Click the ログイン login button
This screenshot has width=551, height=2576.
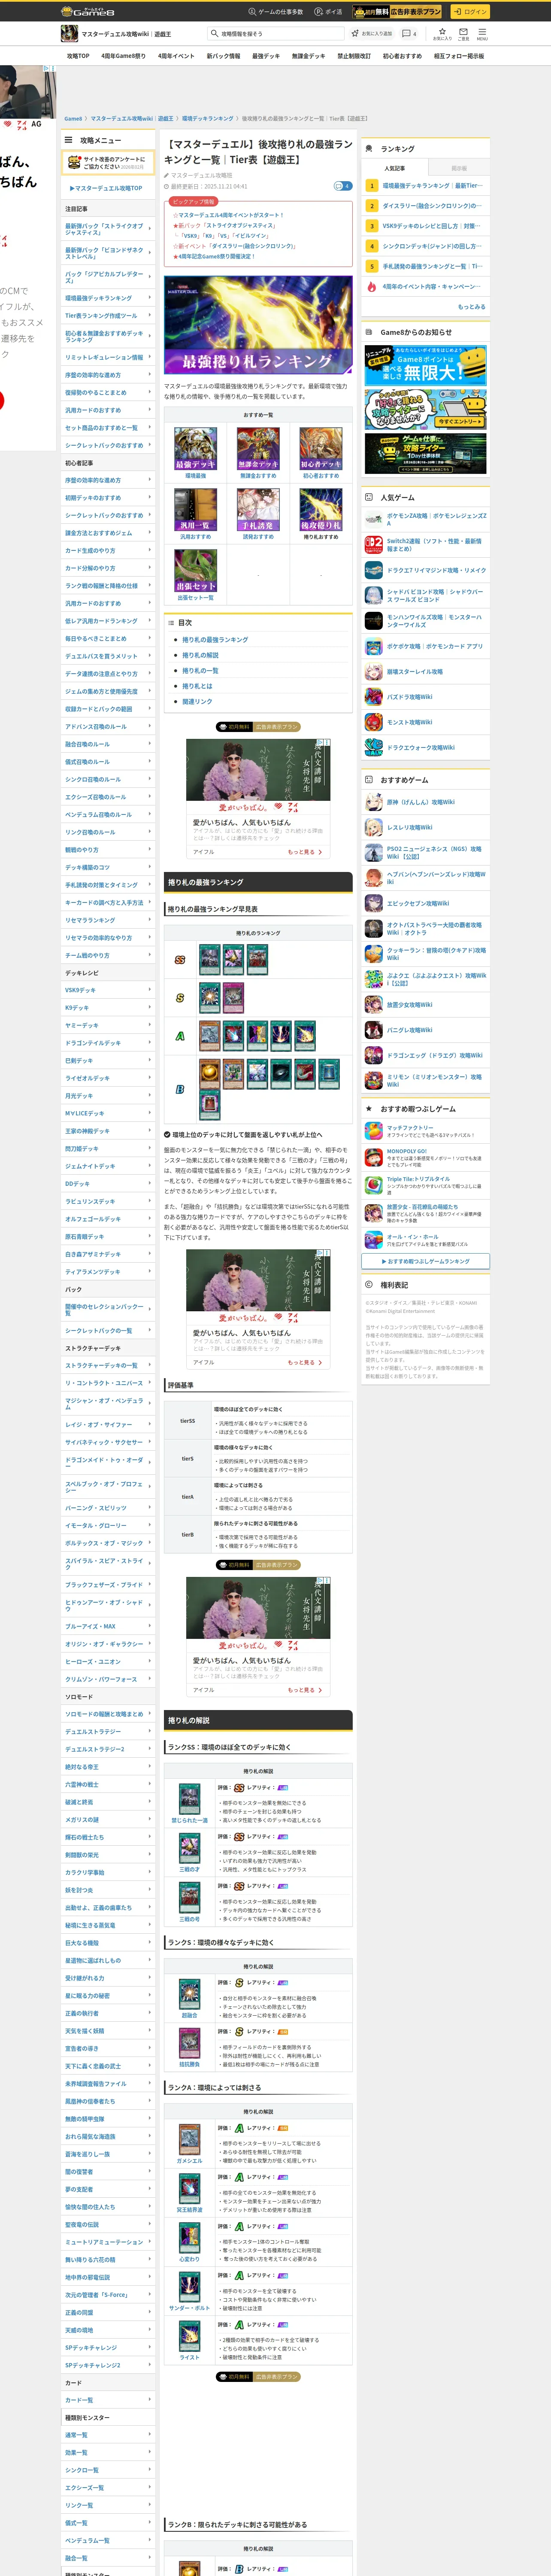click(x=469, y=12)
